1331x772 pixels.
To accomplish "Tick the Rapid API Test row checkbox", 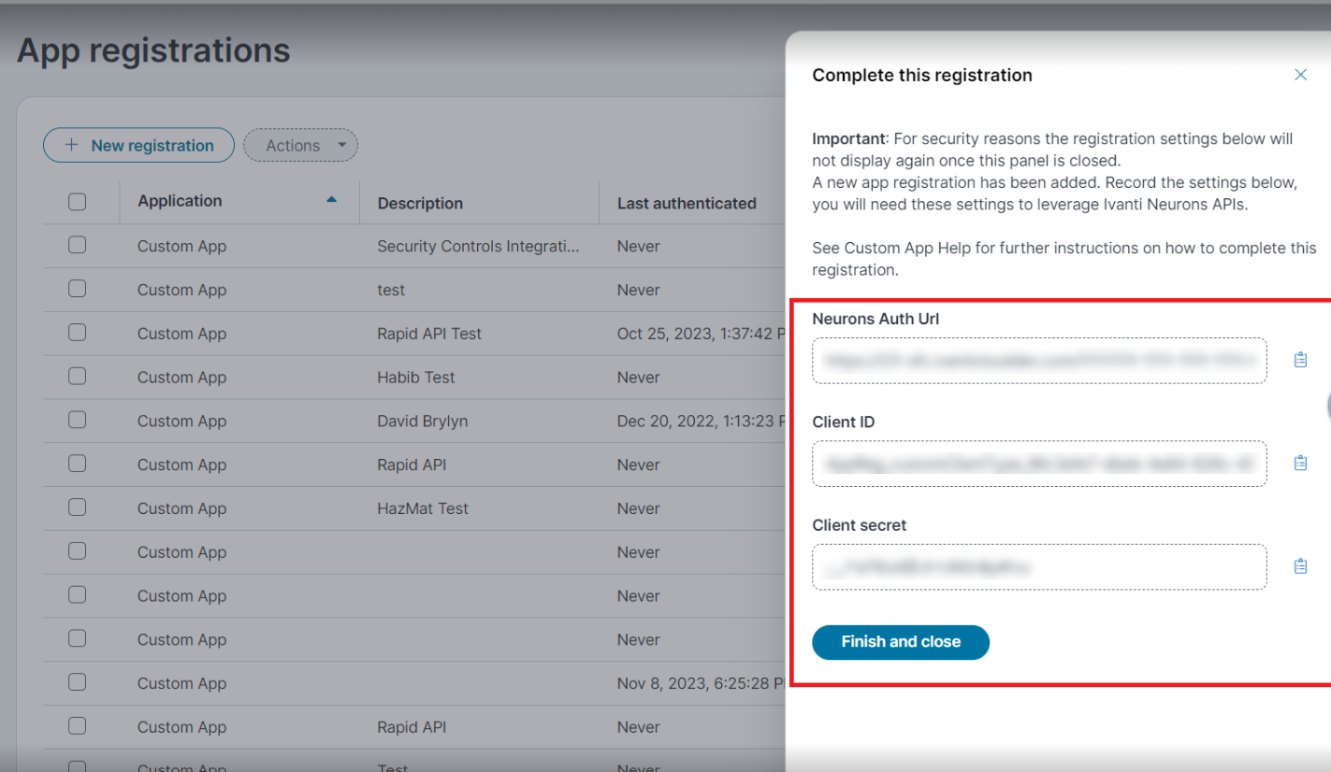I will click(78, 333).
